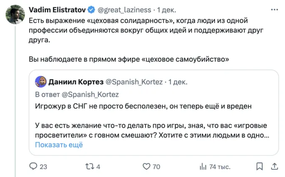Click the reply comment icon

[x=34, y=167]
